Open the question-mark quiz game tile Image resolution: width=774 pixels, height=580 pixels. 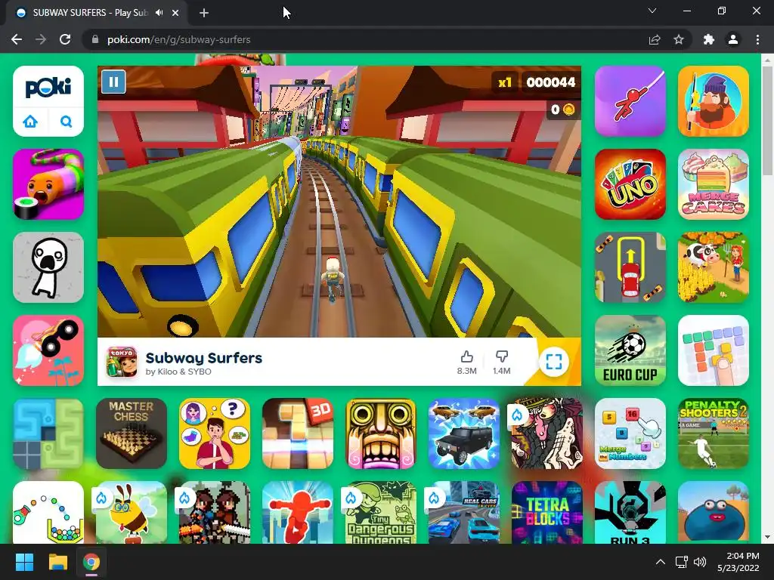[x=214, y=433]
